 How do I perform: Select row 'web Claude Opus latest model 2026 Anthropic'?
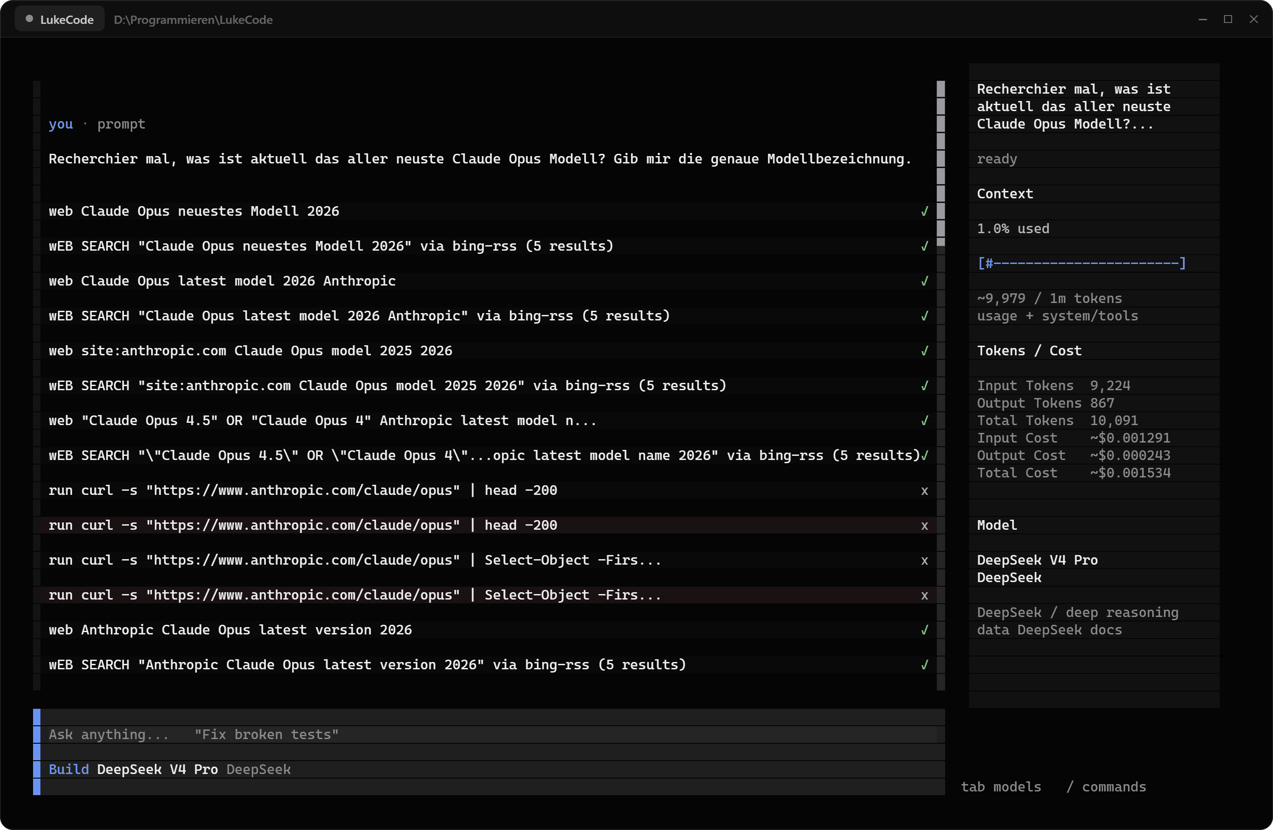coord(488,281)
